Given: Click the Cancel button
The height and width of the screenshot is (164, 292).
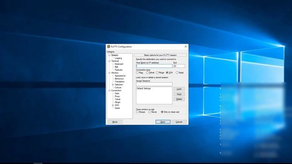Looking at the screenshot, I should [179, 122].
